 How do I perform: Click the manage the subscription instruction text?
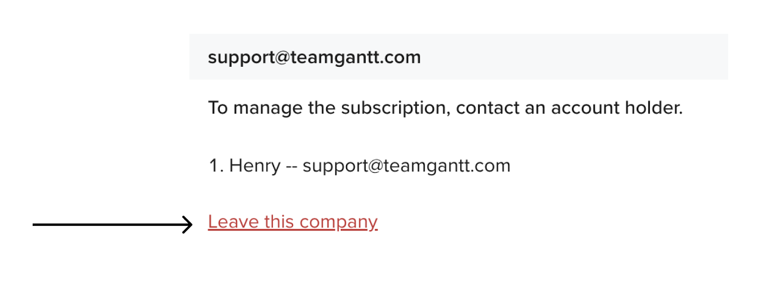tap(445, 108)
